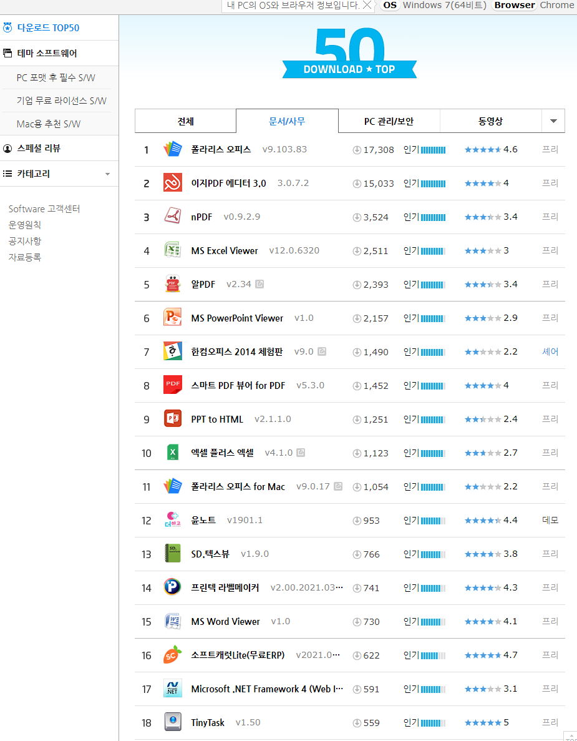Open 자료등록 link
This screenshot has width=577, height=741.
24,258
